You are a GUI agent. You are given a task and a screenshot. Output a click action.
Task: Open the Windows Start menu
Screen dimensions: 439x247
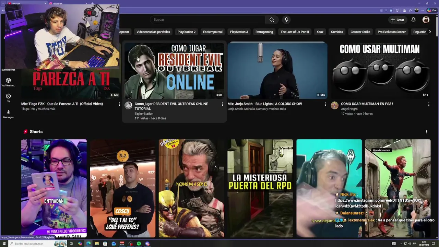point(4,244)
